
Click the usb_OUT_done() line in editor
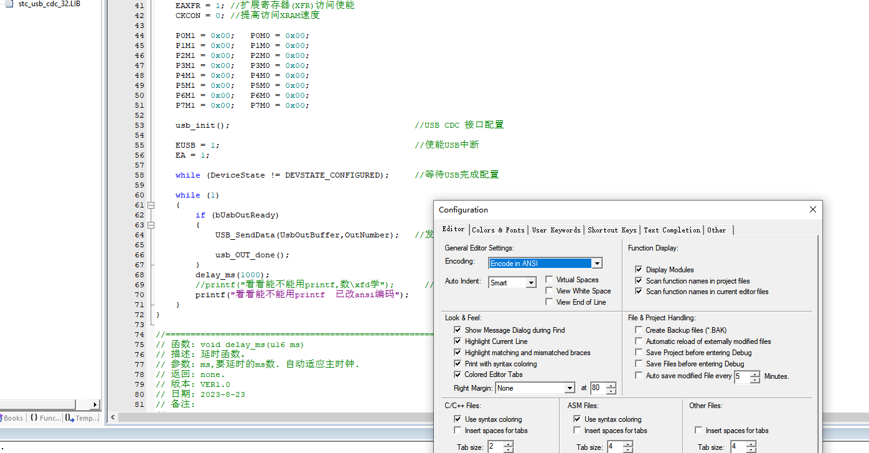(x=253, y=255)
